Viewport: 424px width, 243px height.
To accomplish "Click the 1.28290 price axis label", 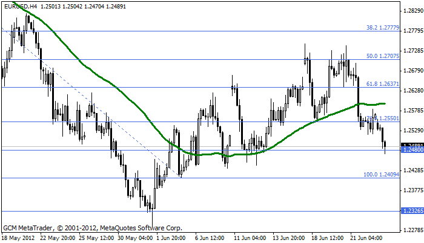I will click(413, 11).
